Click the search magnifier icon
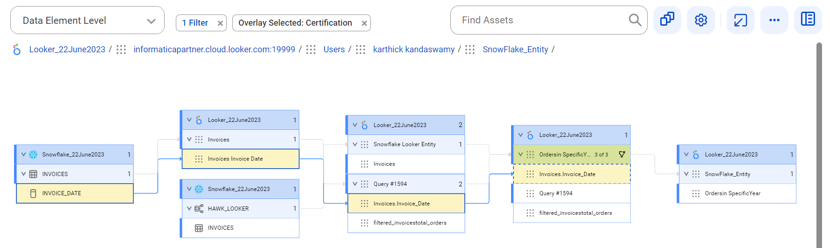The height and width of the screenshot is (248, 830). 635,20
